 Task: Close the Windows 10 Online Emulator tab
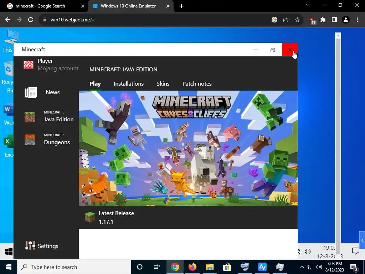168,6
